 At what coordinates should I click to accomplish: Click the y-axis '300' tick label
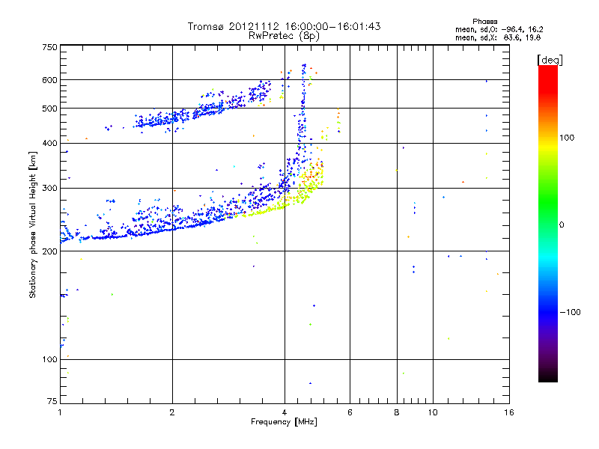[x=49, y=189]
